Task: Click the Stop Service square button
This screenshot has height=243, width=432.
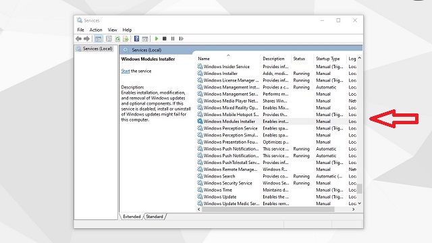Action: click(x=165, y=39)
